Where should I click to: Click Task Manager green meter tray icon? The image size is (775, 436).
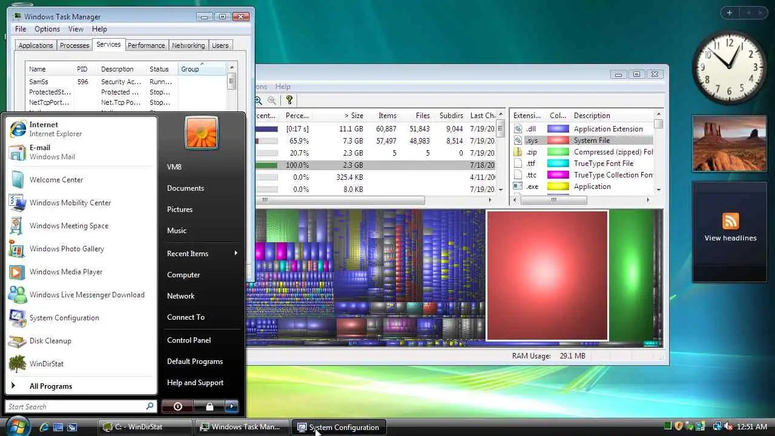(668, 427)
